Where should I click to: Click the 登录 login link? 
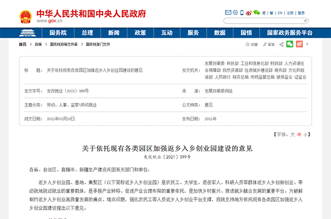(x=301, y=13)
